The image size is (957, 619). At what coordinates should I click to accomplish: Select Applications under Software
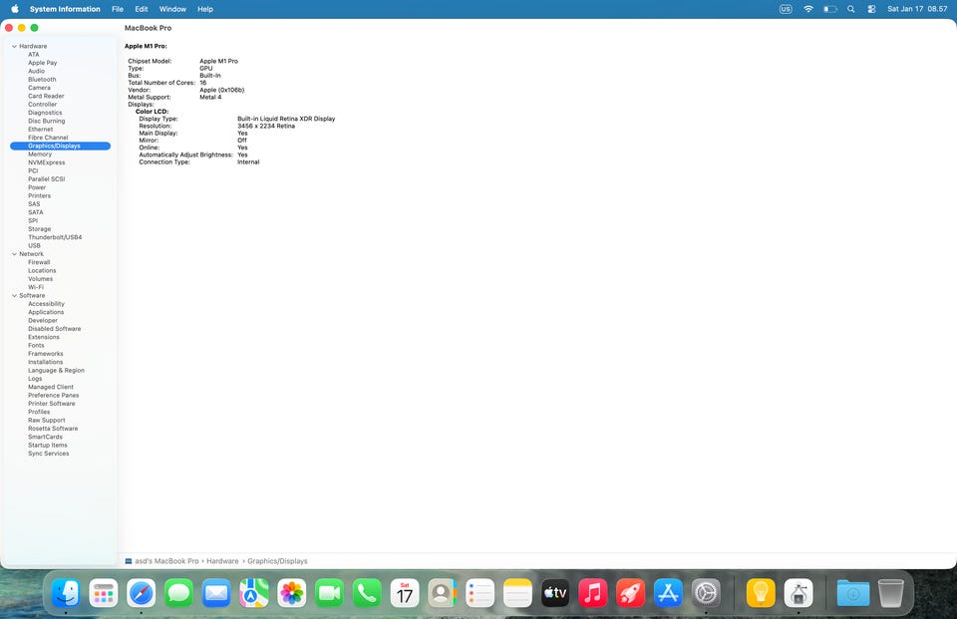coord(46,312)
